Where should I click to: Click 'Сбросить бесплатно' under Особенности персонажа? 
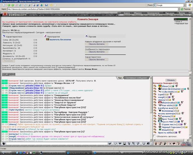coord(96,52)
